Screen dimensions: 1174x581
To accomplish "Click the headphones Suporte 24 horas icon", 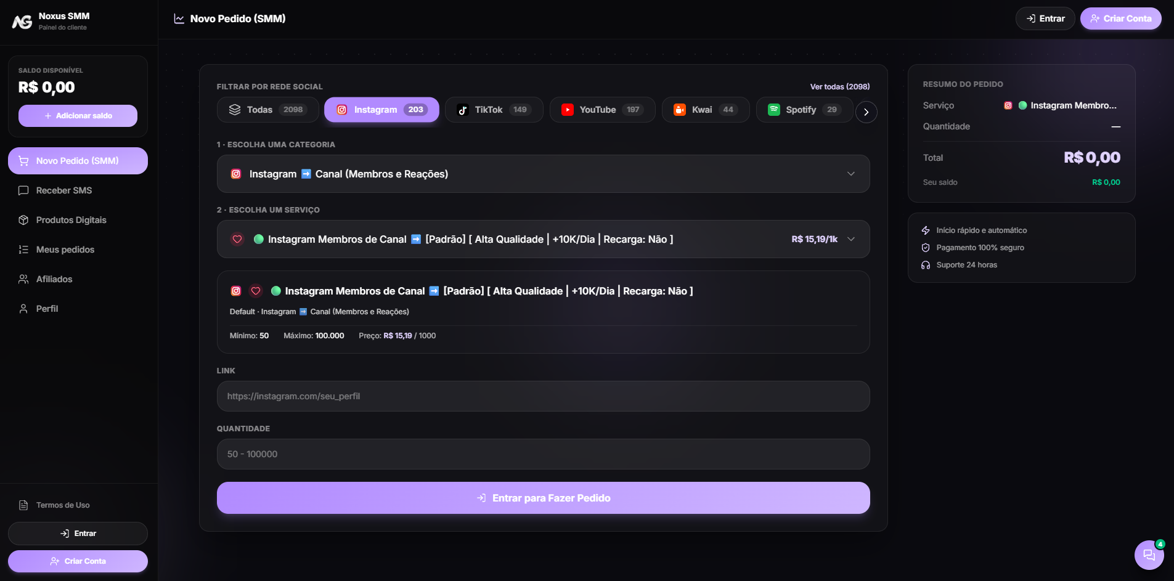I will [x=926, y=265].
